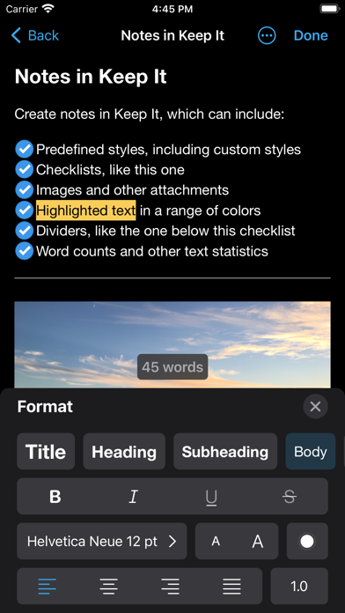
Task: Align text to the right
Action: (x=170, y=587)
